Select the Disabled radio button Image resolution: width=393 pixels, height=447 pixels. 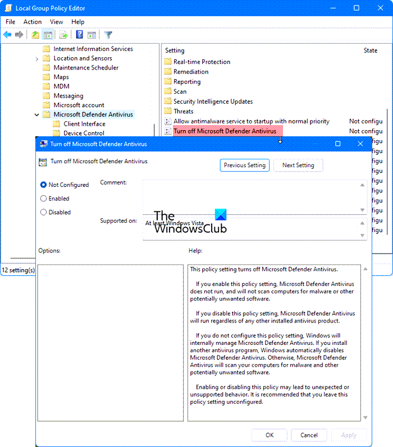pyautogui.click(x=43, y=212)
